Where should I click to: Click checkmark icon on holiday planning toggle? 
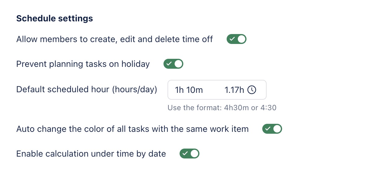(x=169, y=64)
